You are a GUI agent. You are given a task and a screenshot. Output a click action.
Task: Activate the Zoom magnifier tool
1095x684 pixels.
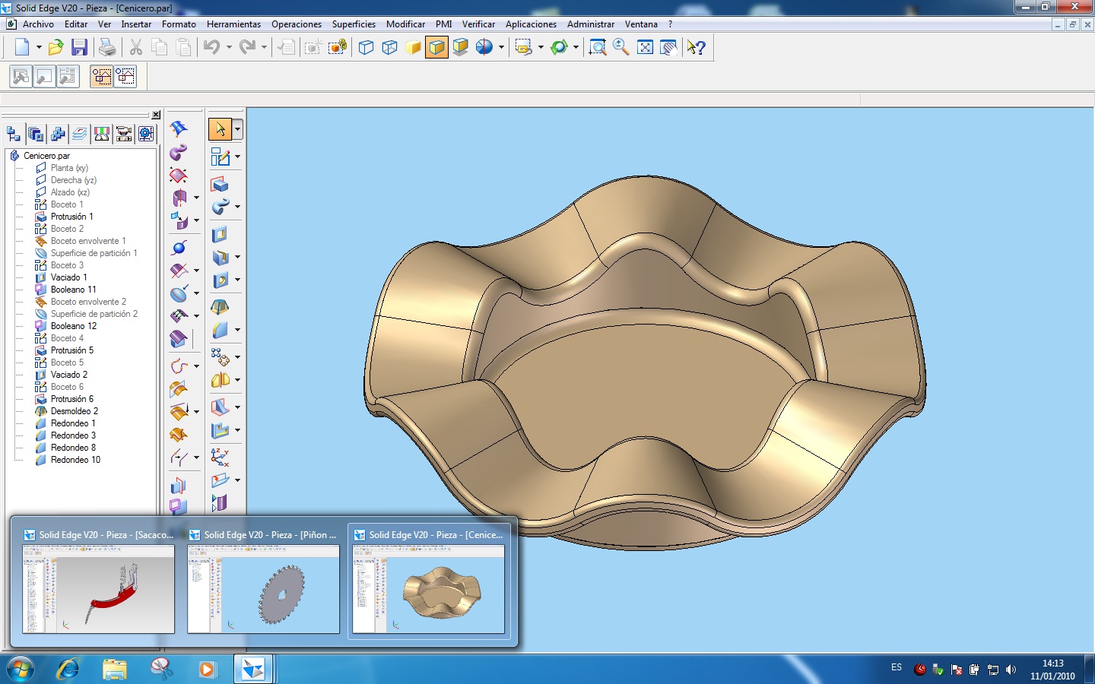(621, 47)
